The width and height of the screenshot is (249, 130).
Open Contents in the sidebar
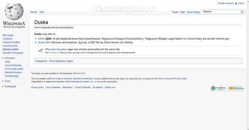[7, 39]
